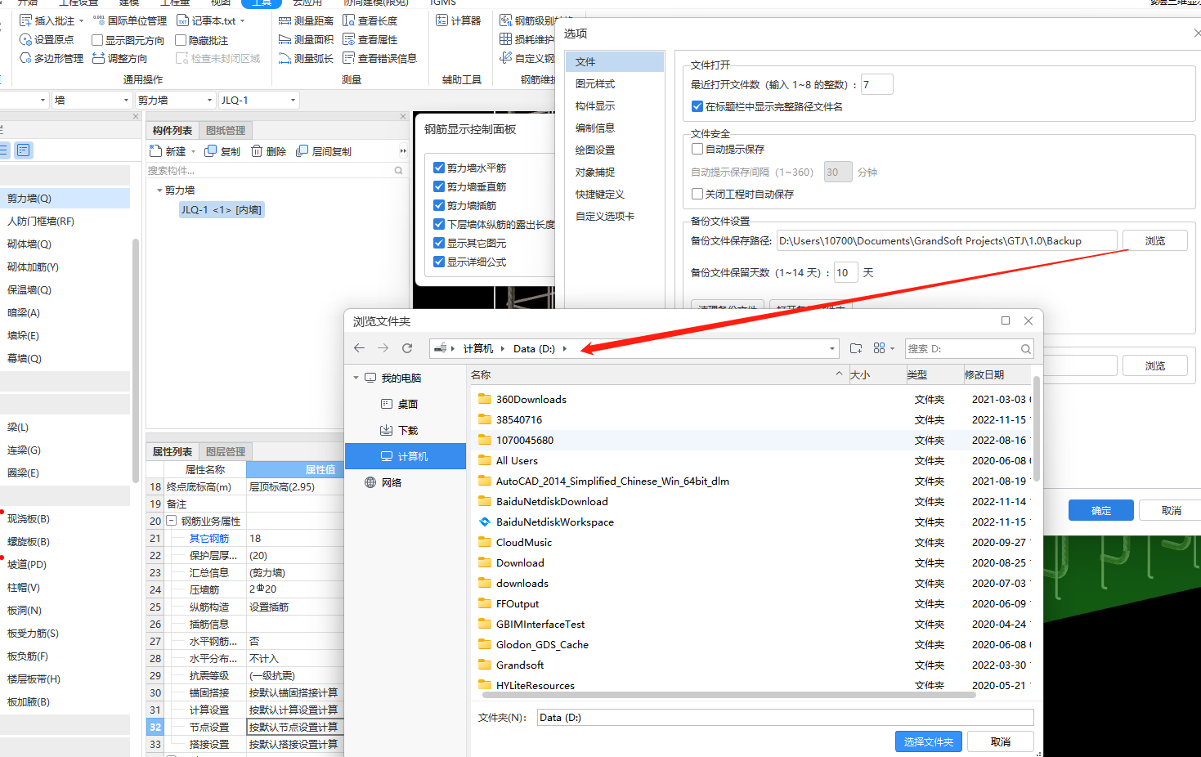1201x757 pixels.
Task: Select 桌面 in browse dialog tree
Action: 407,404
